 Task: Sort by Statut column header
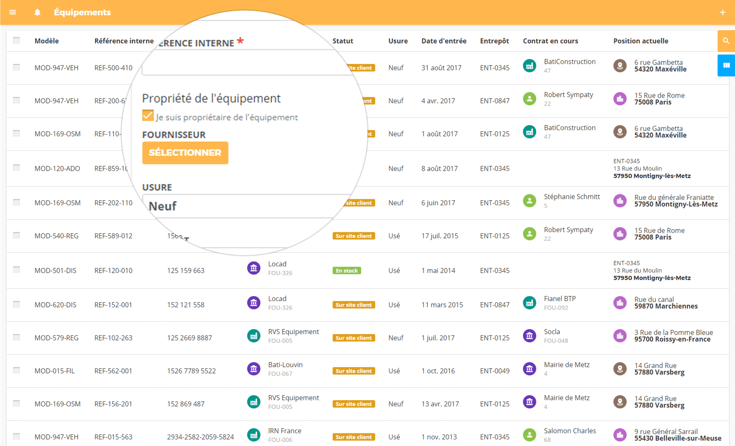(x=343, y=41)
